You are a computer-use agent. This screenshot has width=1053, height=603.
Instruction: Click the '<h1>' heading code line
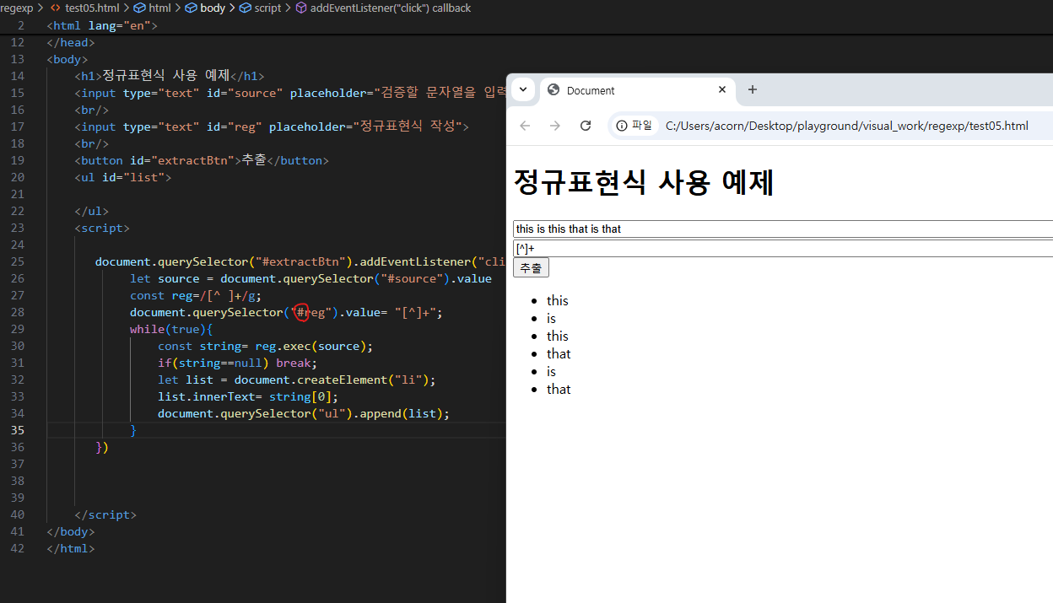tap(170, 76)
